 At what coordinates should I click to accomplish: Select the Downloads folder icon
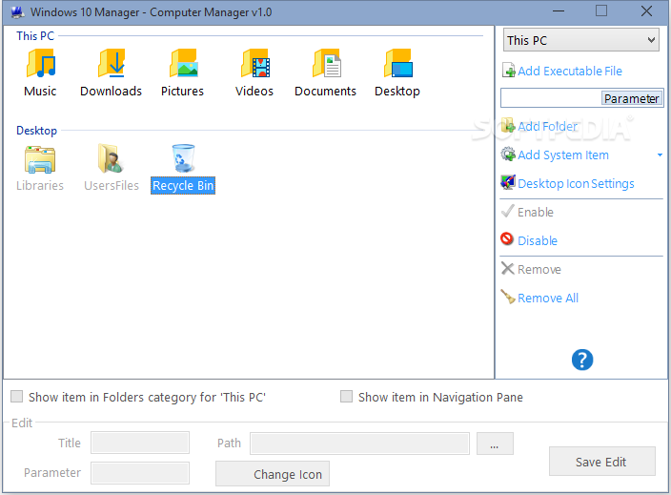coord(112,63)
